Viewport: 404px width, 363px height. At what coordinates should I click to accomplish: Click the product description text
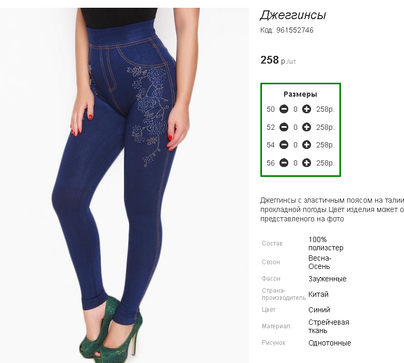tap(332, 209)
